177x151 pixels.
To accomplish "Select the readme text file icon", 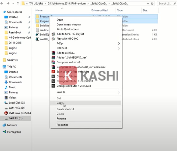I will pyautogui.click(x=37, y=30).
